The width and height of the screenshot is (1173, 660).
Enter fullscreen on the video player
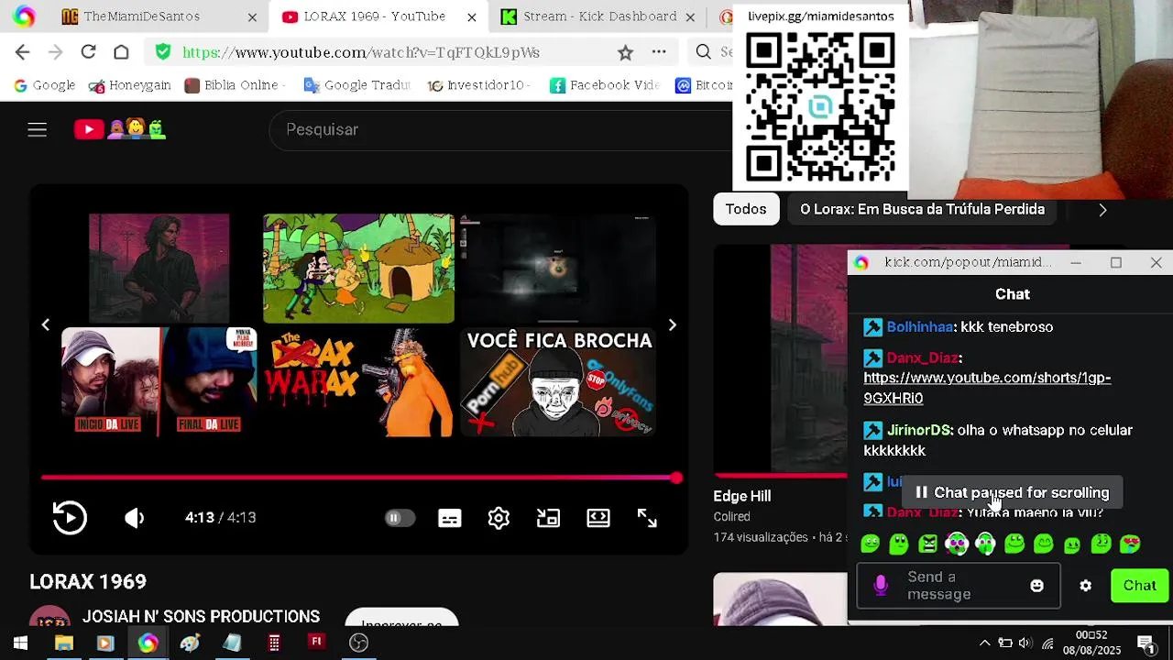[647, 518]
